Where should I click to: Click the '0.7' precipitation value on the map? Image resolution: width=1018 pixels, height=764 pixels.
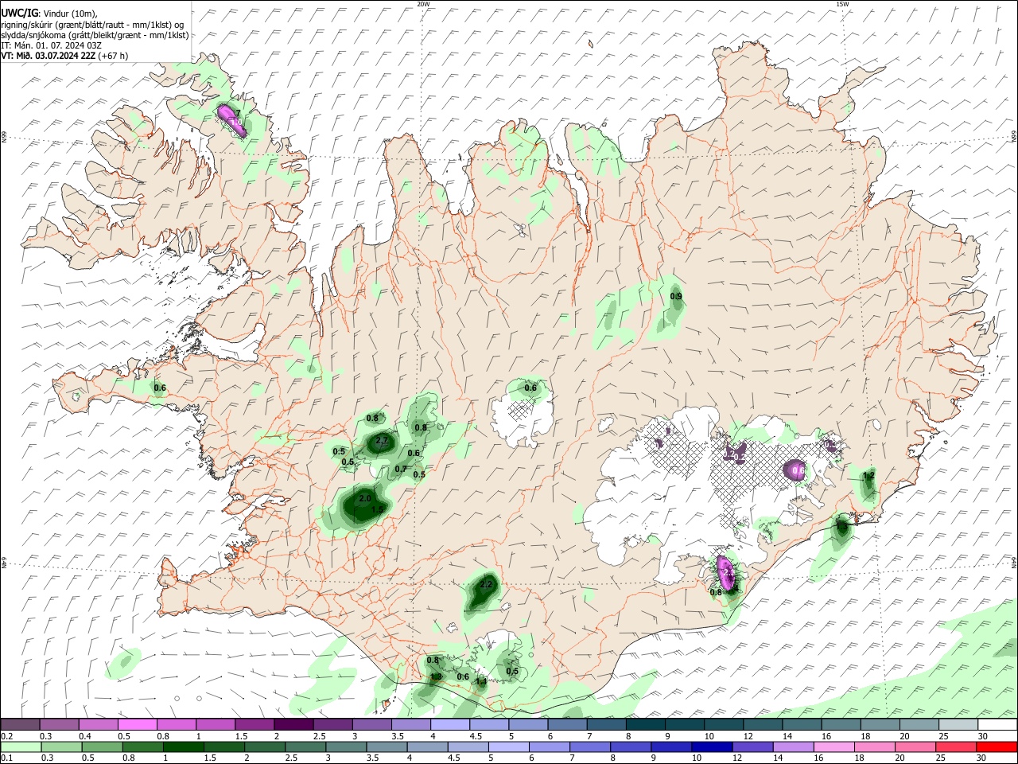pyautogui.click(x=401, y=469)
